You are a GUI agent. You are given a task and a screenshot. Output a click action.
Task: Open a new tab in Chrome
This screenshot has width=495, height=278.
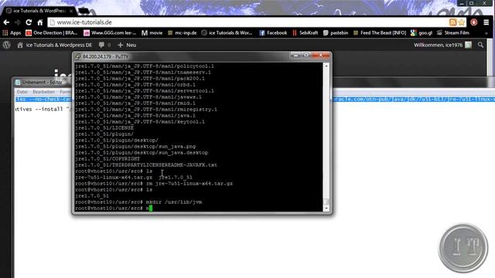84,11
